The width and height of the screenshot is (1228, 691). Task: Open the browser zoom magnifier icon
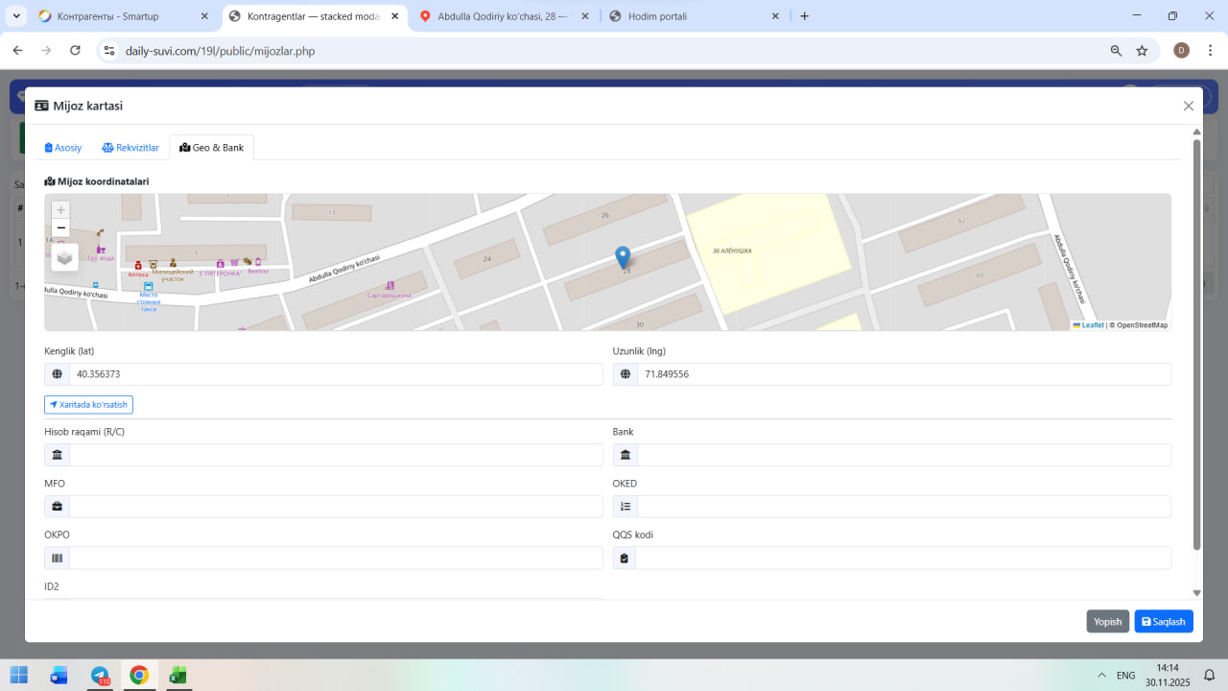[x=1116, y=51]
